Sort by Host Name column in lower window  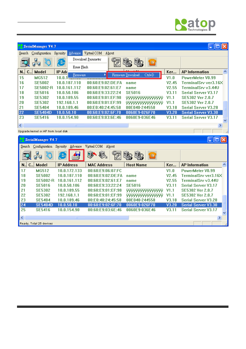coord(144,165)
